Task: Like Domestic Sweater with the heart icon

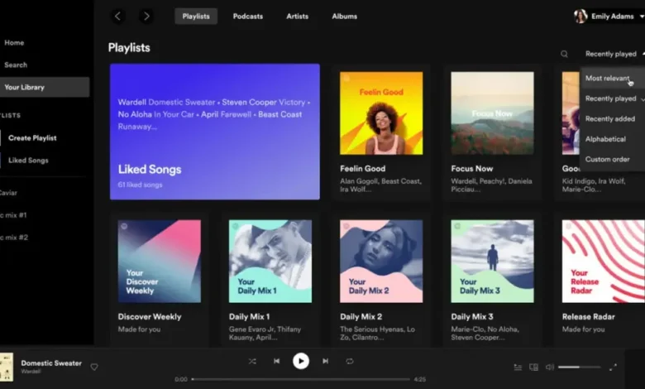Action: (x=94, y=367)
